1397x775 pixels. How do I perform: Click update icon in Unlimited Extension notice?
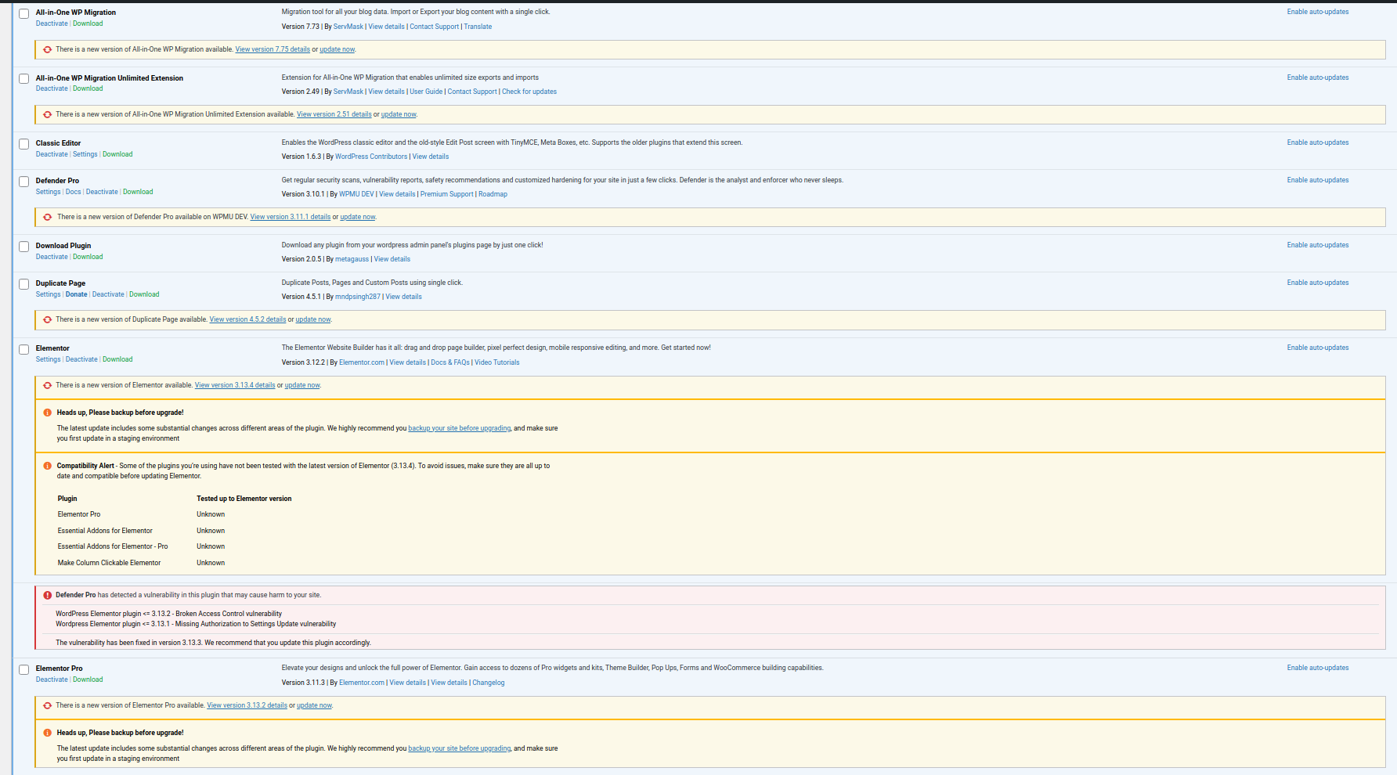click(48, 114)
